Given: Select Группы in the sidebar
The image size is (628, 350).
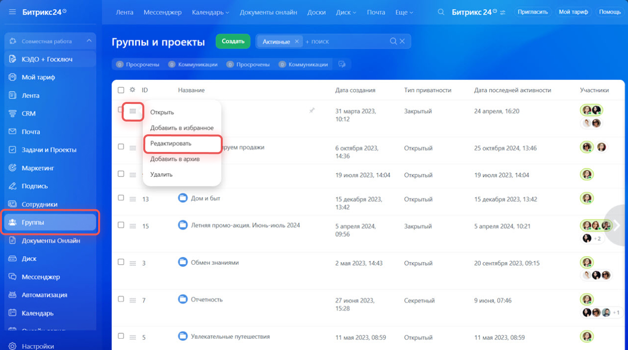Looking at the screenshot, I should (x=50, y=223).
